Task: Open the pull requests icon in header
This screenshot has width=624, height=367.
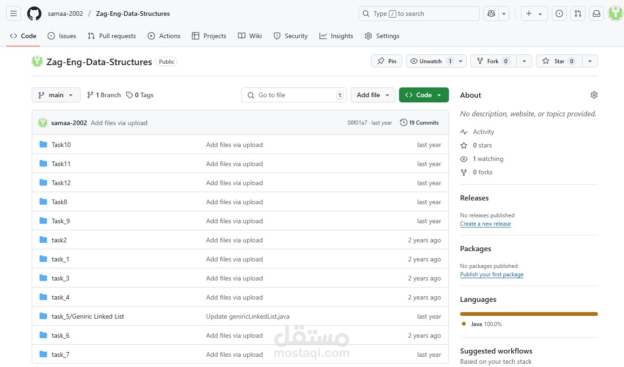Action: [x=578, y=13]
